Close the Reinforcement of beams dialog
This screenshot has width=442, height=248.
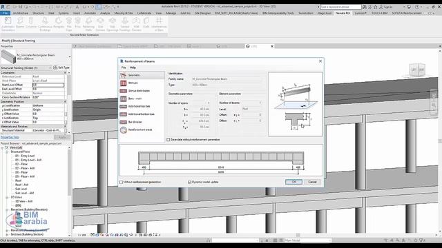tap(320, 61)
